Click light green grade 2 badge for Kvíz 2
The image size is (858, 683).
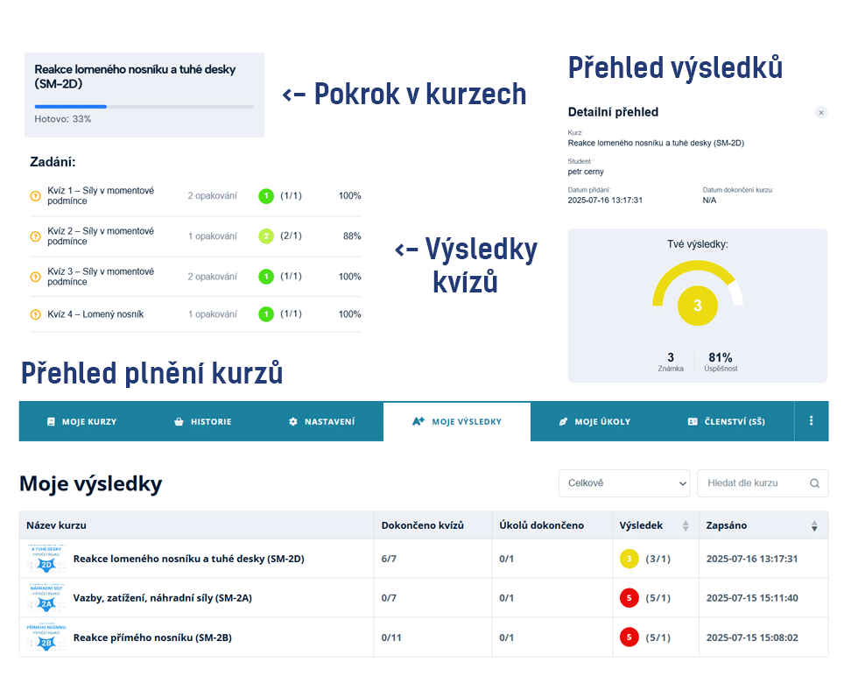266,236
